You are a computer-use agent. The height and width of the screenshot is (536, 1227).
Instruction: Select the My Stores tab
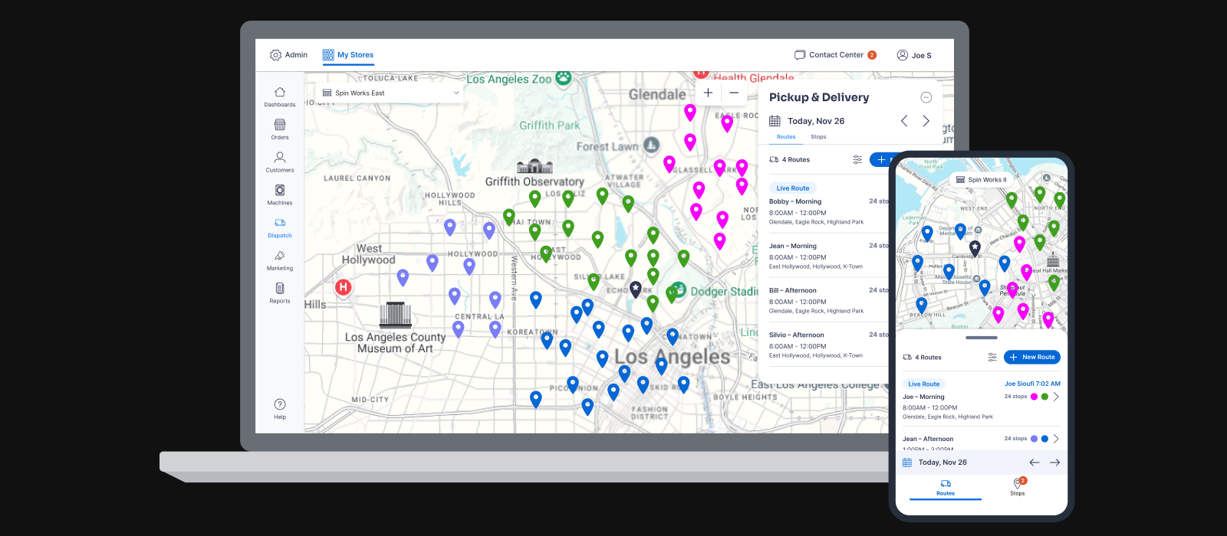(348, 55)
